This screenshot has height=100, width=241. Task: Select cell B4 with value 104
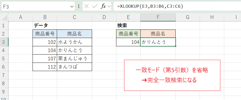coord(45,50)
